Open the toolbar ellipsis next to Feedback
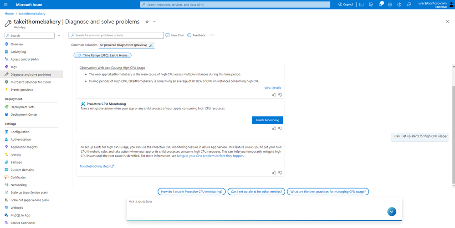 [x=211, y=35]
